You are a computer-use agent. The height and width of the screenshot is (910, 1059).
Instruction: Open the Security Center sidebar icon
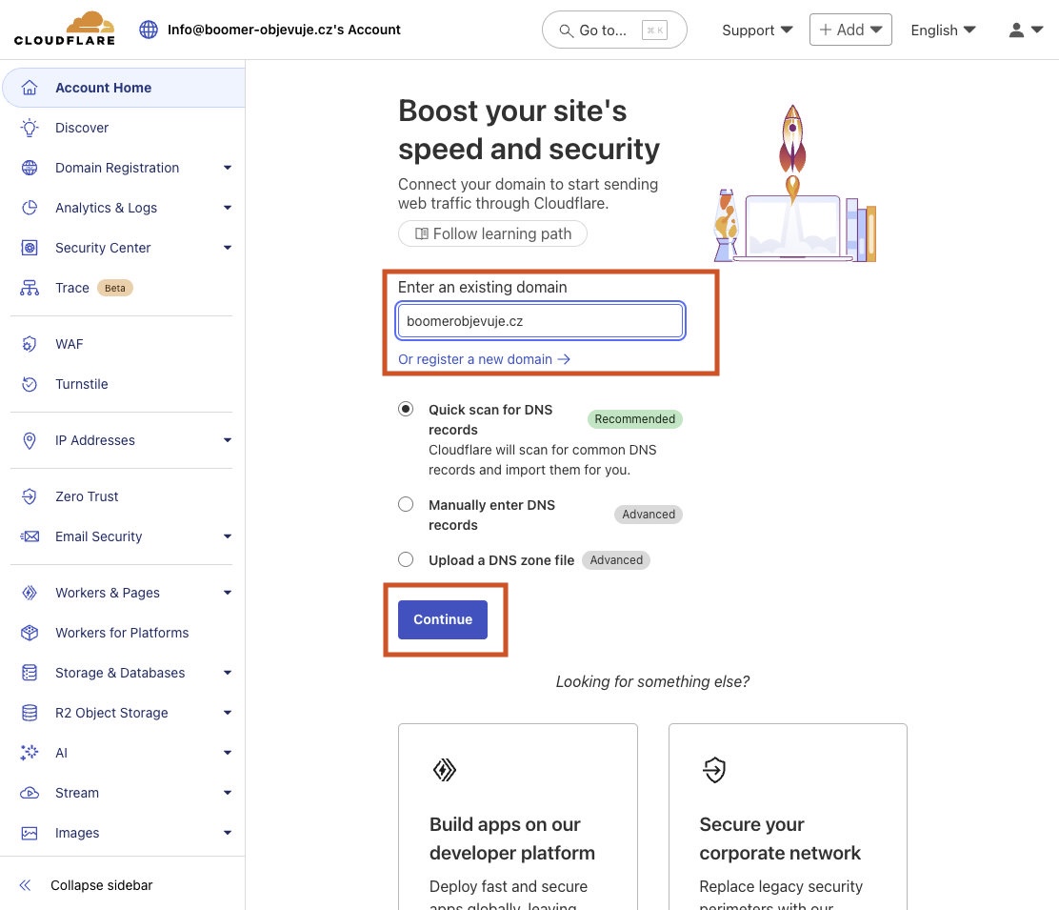(x=30, y=248)
